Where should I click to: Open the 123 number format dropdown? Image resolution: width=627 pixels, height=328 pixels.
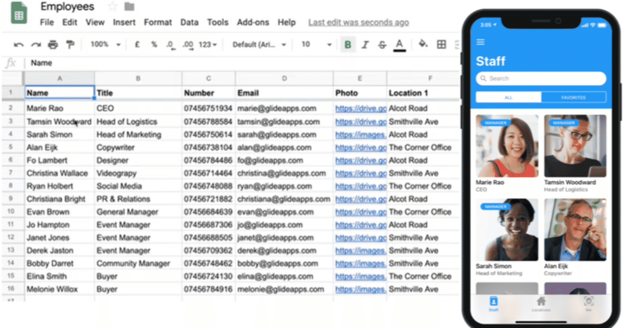pyautogui.click(x=208, y=45)
